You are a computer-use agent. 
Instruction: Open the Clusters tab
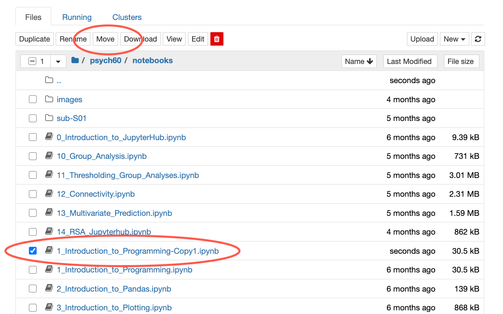[x=127, y=18]
